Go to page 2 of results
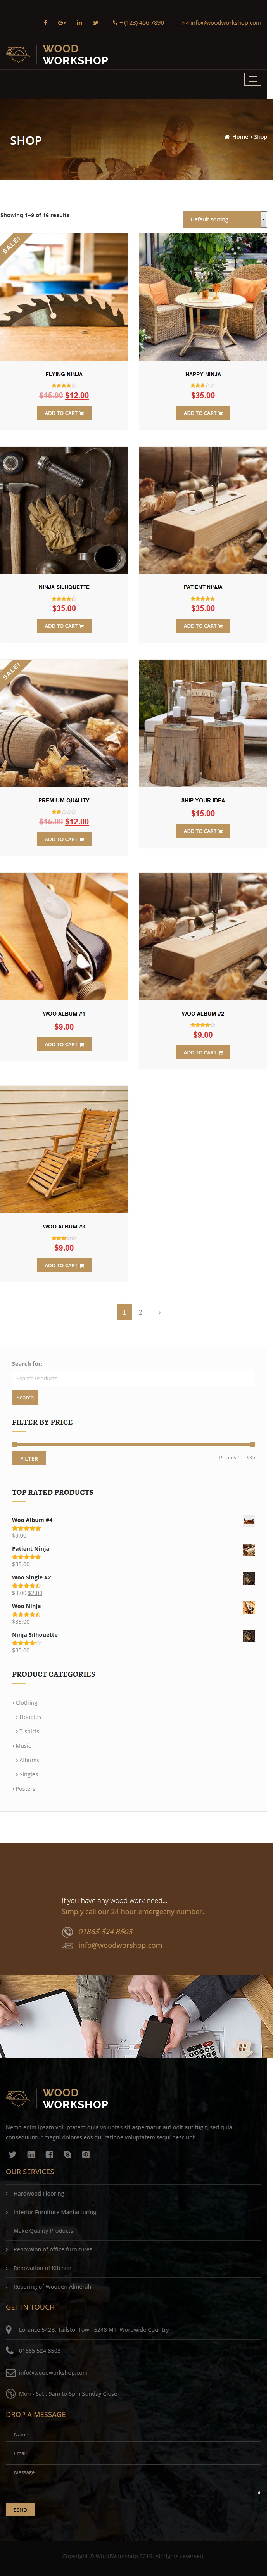The width and height of the screenshot is (273, 2576). click(140, 1312)
